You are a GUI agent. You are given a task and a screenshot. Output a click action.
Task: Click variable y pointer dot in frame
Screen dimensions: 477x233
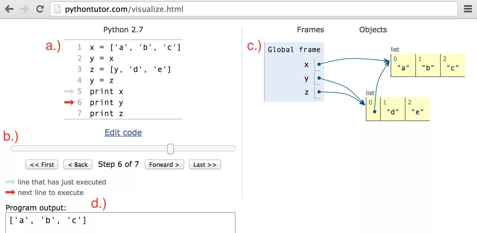(x=319, y=79)
